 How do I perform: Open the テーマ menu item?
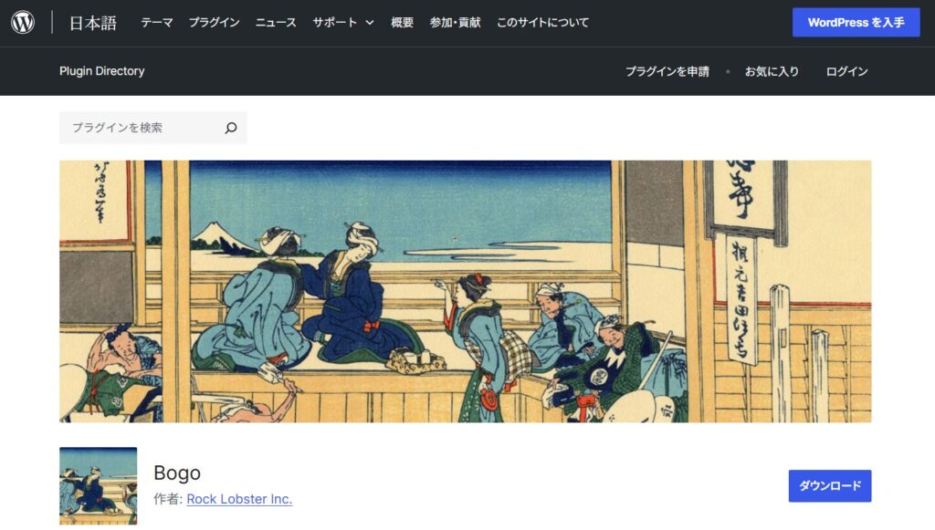tap(157, 23)
